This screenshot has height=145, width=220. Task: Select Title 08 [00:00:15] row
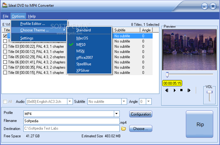pyautogui.click(x=36, y=73)
